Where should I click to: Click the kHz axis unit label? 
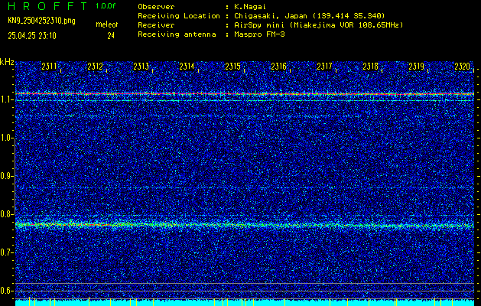[x=7, y=63]
